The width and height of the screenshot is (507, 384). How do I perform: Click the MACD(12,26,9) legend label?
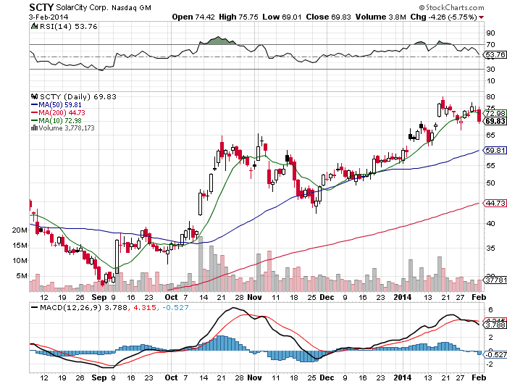pos(70,307)
